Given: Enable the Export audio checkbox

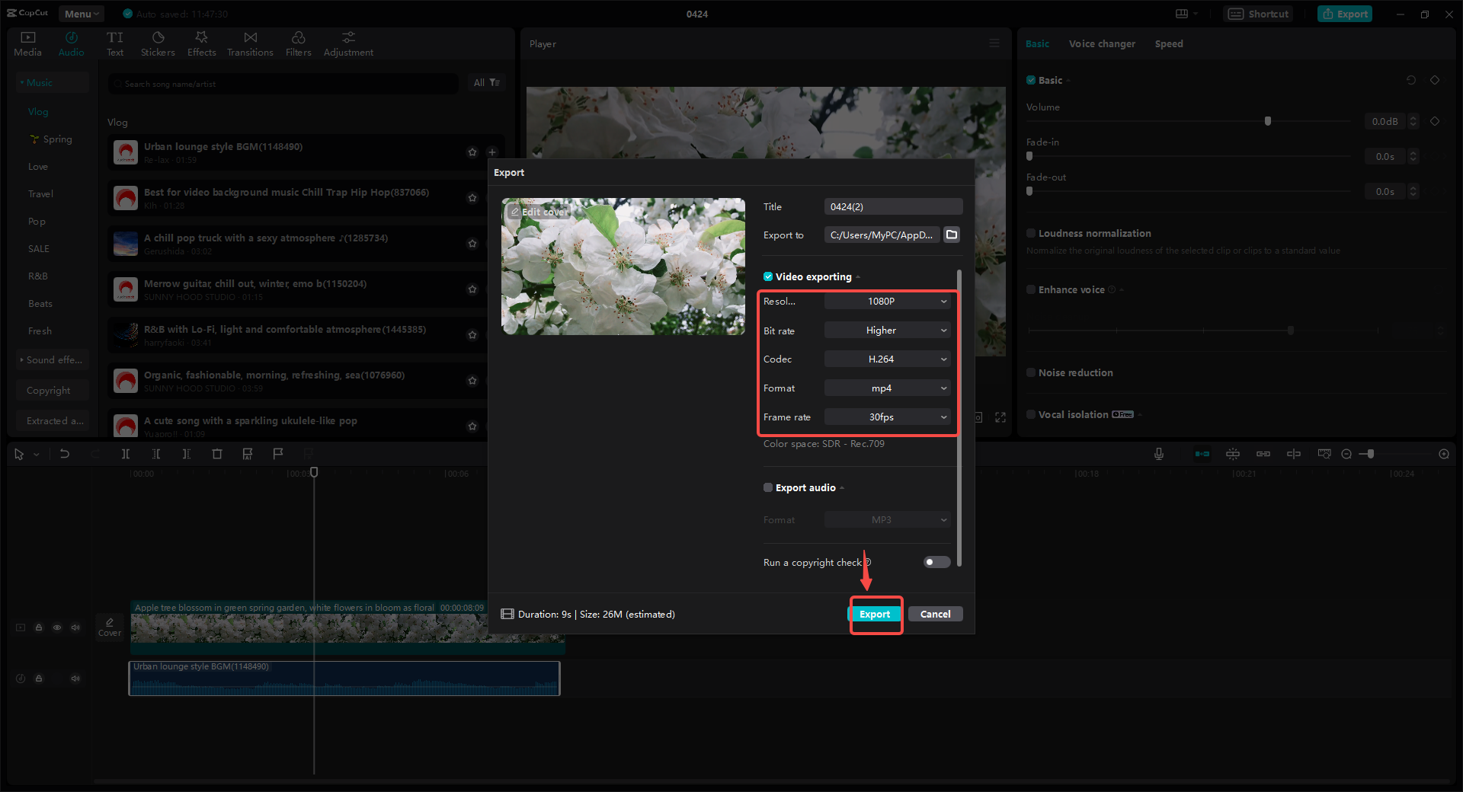Looking at the screenshot, I should [x=768, y=487].
